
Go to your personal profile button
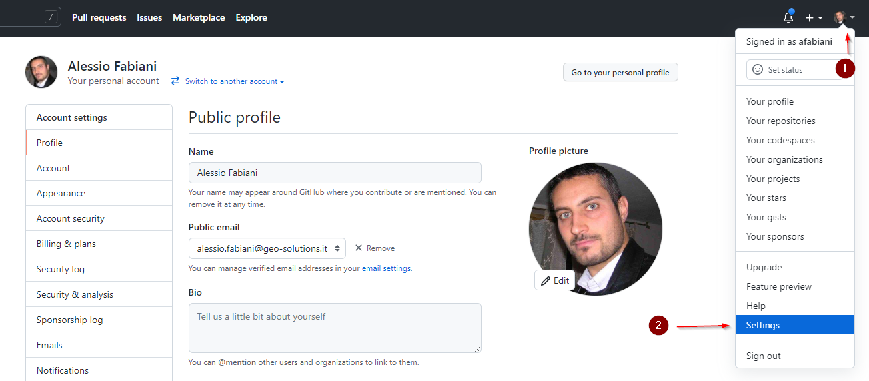click(620, 72)
